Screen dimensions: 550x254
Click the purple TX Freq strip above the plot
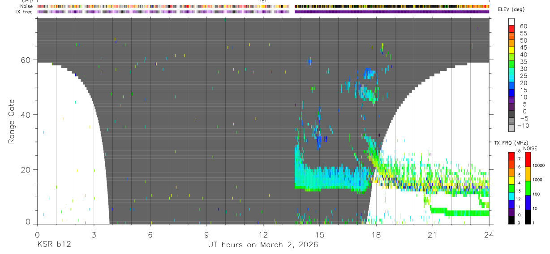(x=263, y=12)
